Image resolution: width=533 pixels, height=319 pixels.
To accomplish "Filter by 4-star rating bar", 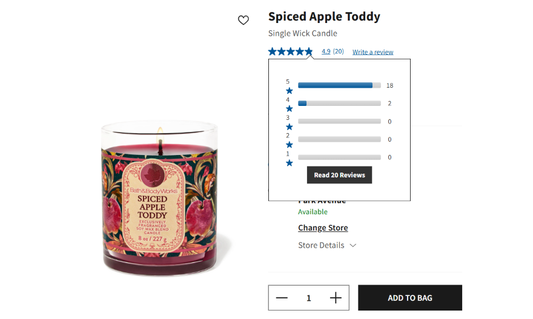I will (339, 104).
